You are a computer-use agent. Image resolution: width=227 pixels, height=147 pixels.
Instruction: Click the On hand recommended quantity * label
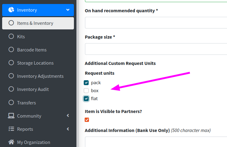tap(121, 11)
